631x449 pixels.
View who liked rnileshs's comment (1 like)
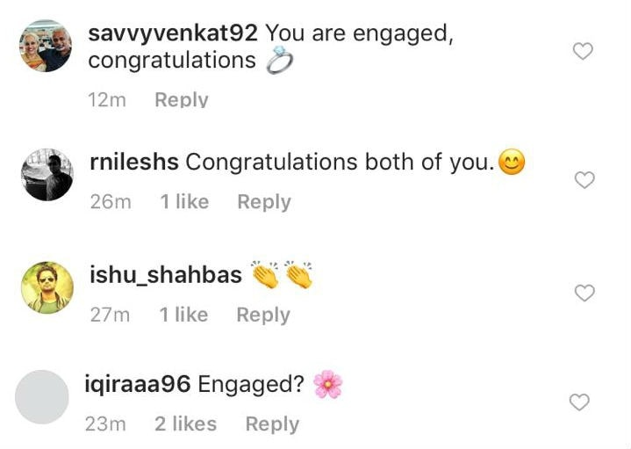click(x=184, y=201)
